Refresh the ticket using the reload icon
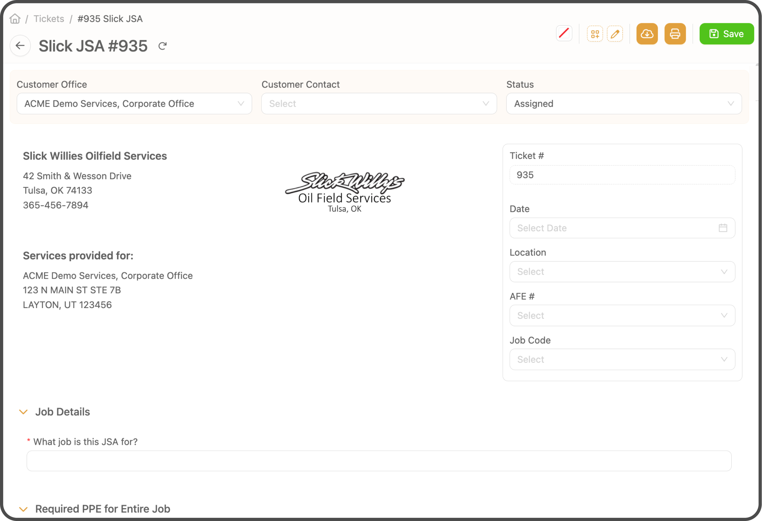This screenshot has height=521, width=762. [163, 46]
